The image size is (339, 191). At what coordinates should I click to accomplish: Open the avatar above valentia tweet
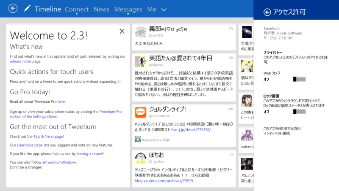(x=247, y=135)
